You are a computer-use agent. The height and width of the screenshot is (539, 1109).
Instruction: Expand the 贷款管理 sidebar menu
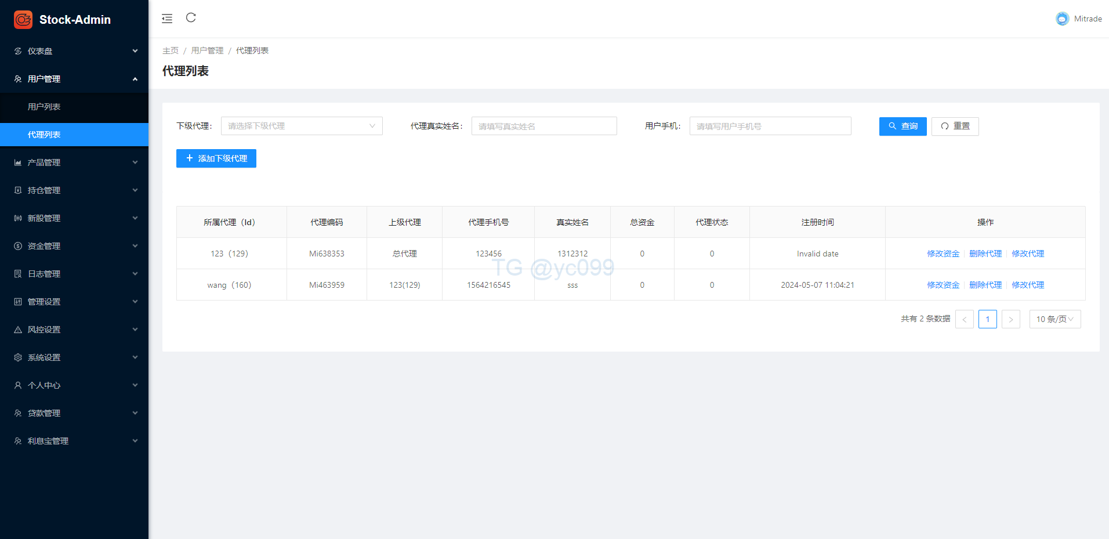[74, 413]
